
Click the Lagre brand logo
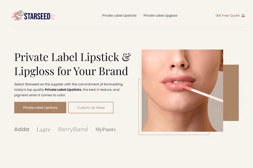pos(44,130)
